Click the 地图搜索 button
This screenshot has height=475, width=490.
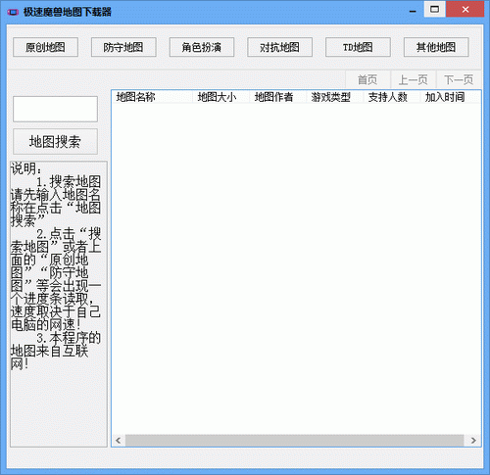pyautogui.click(x=55, y=142)
